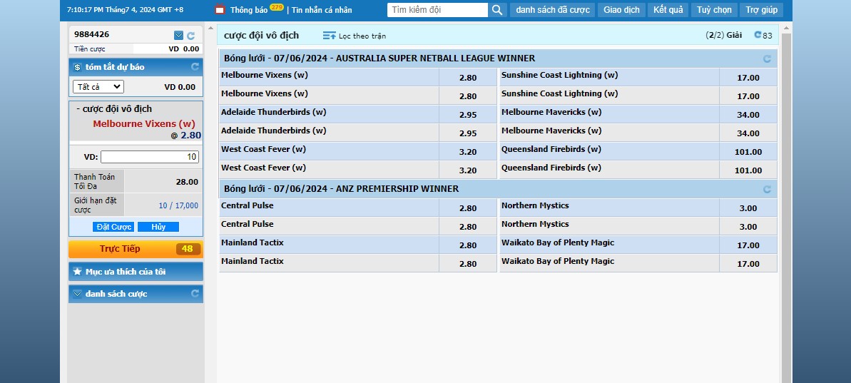Refresh the tóm tắt dự báo panel
The height and width of the screenshot is (383, 851).
[195, 67]
